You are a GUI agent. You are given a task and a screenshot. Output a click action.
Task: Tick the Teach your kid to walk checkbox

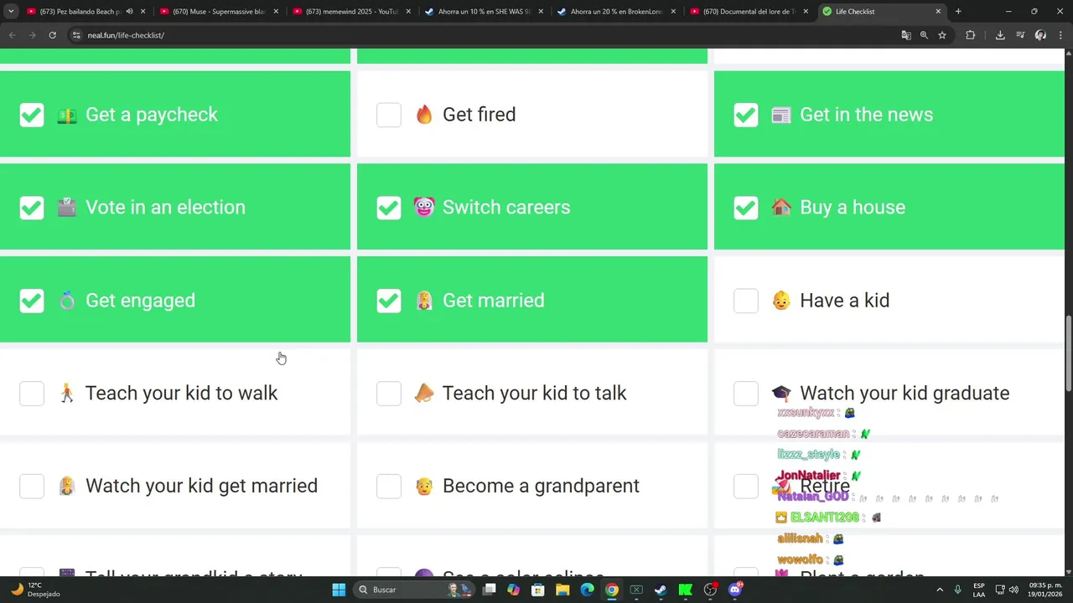click(32, 394)
